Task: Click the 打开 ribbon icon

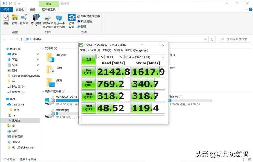Action: 15,19
